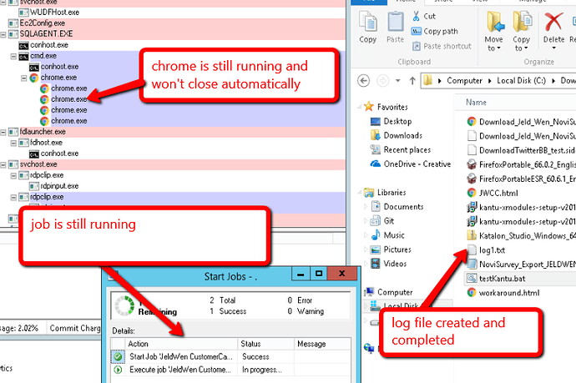Select the Katalon_Studio_Windows archive file
The height and width of the screenshot is (383, 576).
pyautogui.click(x=527, y=236)
